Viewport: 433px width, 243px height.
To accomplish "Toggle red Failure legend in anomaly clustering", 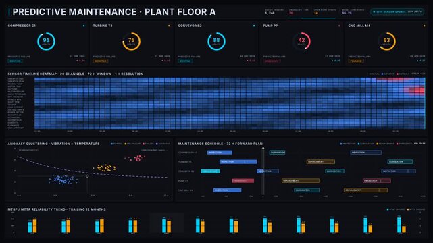I will pos(149,144).
